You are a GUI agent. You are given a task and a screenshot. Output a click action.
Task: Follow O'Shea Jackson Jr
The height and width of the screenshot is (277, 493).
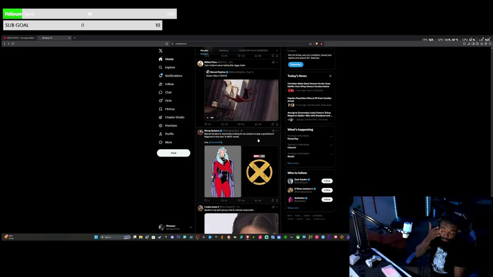click(x=327, y=190)
